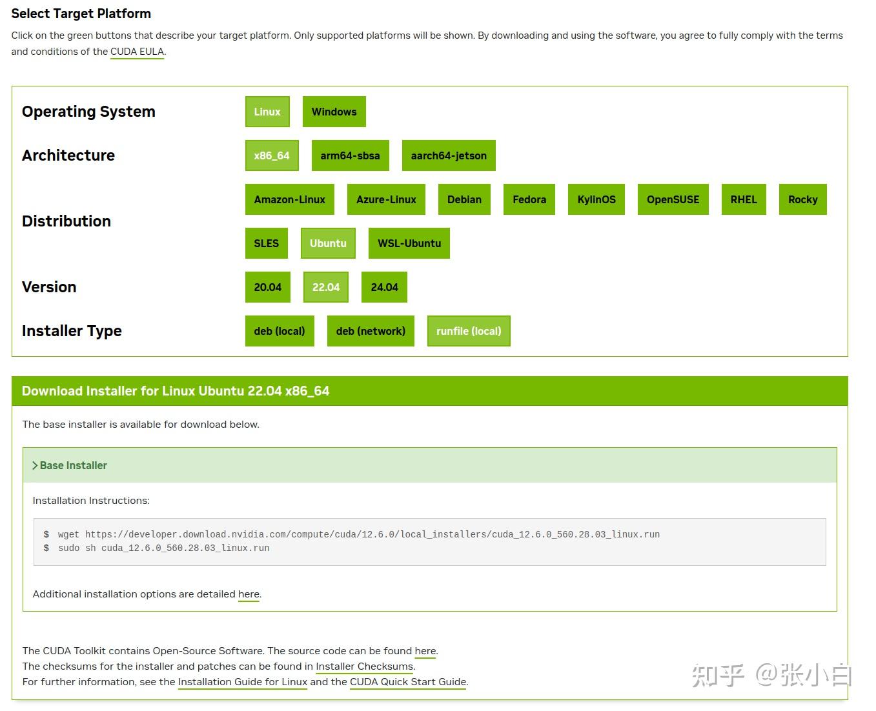
Task: Click 'The base installer is available' text
Action: click(x=141, y=425)
